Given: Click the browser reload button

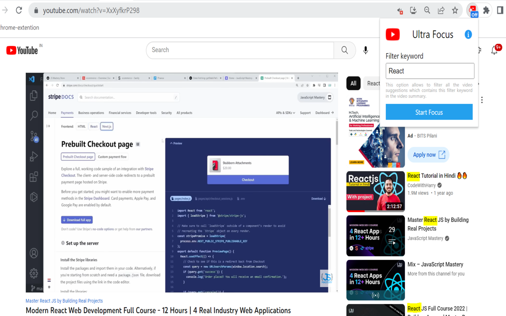Looking at the screenshot, I should (19, 11).
